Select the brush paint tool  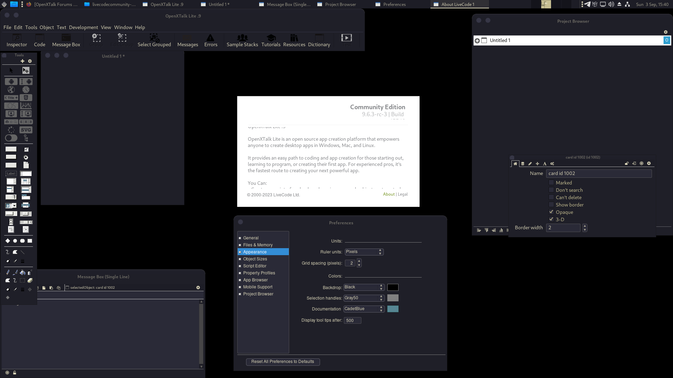tap(15, 272)
